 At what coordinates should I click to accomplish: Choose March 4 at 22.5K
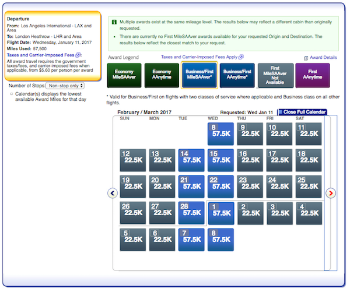pos(309,213)
